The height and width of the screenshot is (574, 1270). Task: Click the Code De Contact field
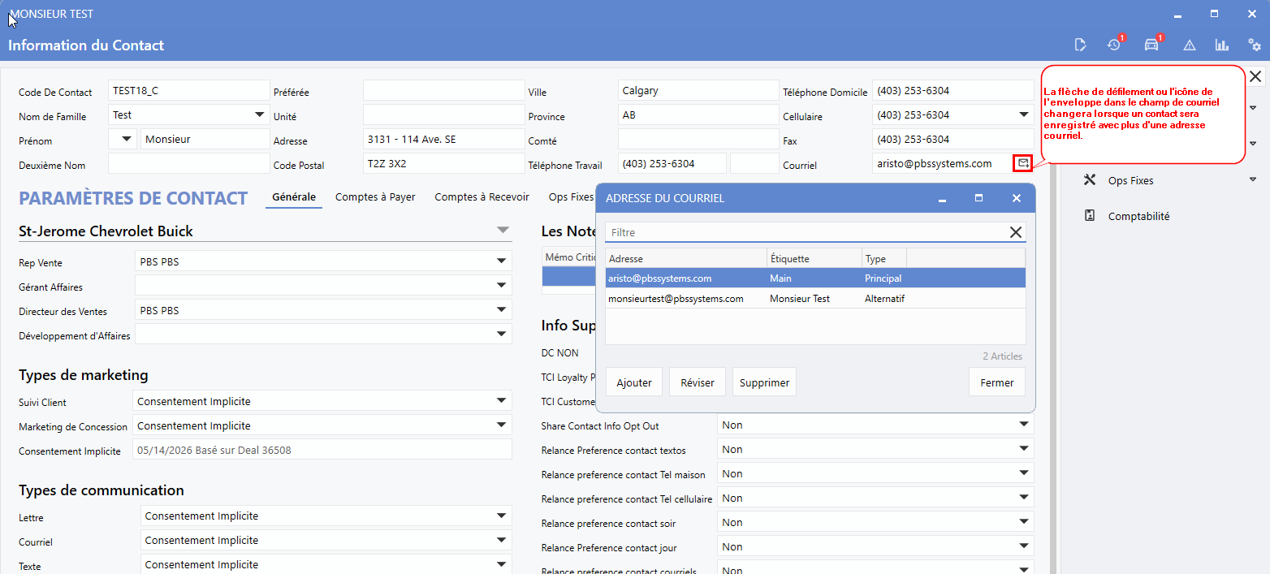point(188,90)
